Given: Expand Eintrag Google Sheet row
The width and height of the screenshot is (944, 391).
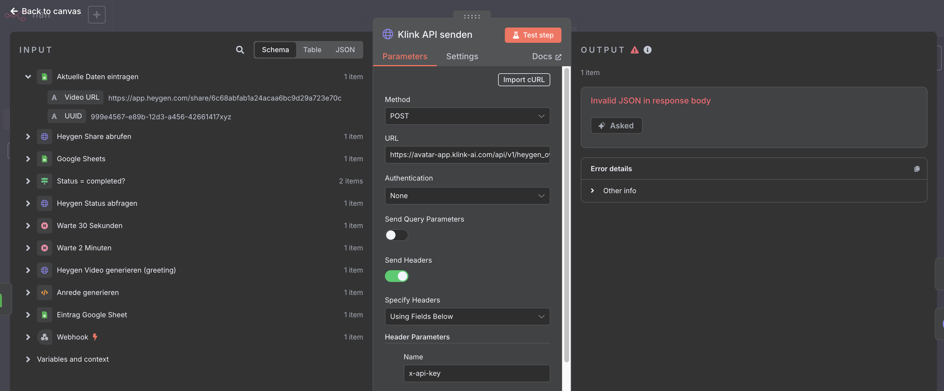Looking at the screenshot, I should click(28, 315).
